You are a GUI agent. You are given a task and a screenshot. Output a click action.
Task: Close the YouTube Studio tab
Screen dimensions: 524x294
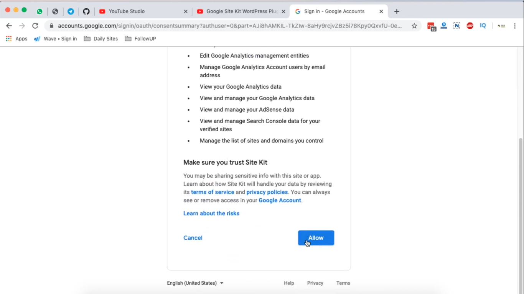186,11
